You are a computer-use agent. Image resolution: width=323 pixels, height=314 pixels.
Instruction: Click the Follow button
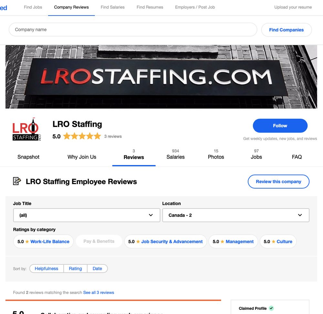[x=280, y=126]
